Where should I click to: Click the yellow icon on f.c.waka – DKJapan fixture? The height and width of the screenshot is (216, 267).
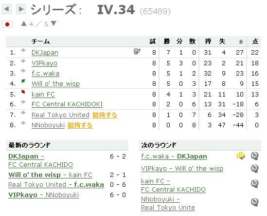click(241, 156)
